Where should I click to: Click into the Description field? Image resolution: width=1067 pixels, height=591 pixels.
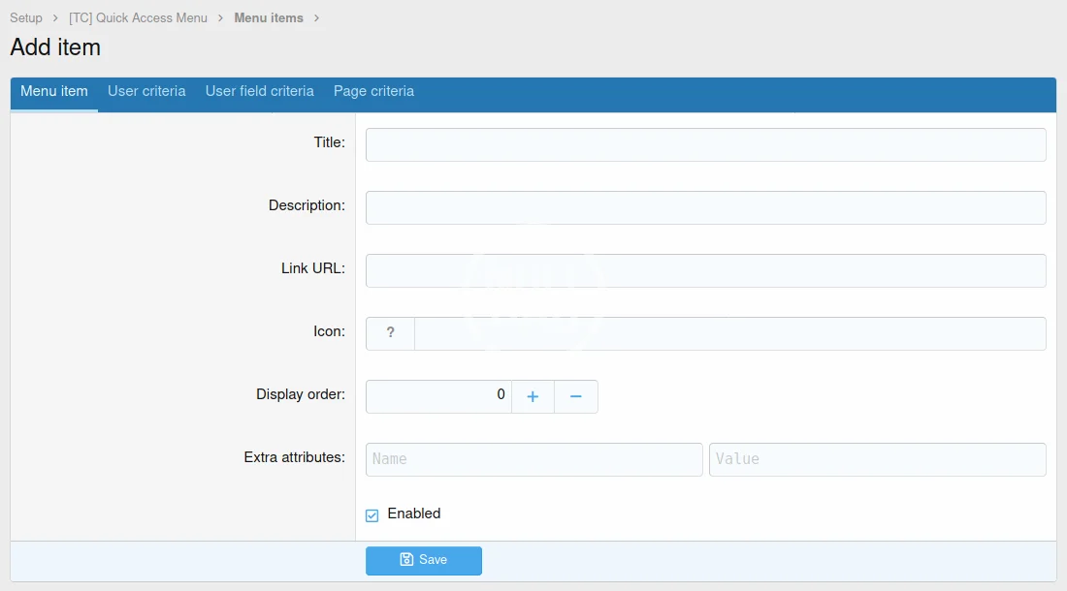[x=705, y=207]
